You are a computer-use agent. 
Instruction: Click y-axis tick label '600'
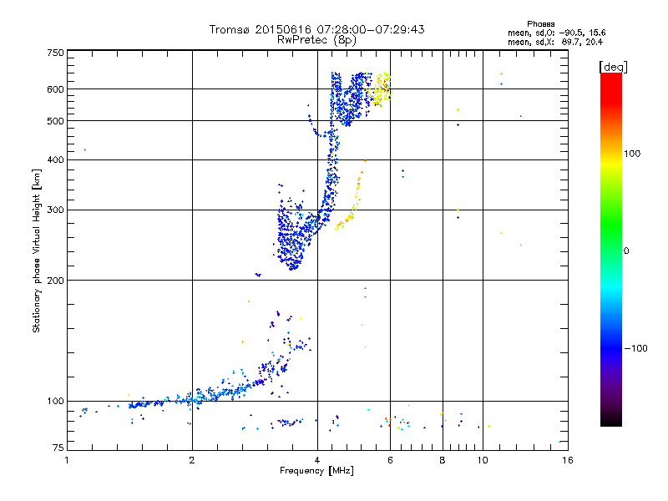55,89
